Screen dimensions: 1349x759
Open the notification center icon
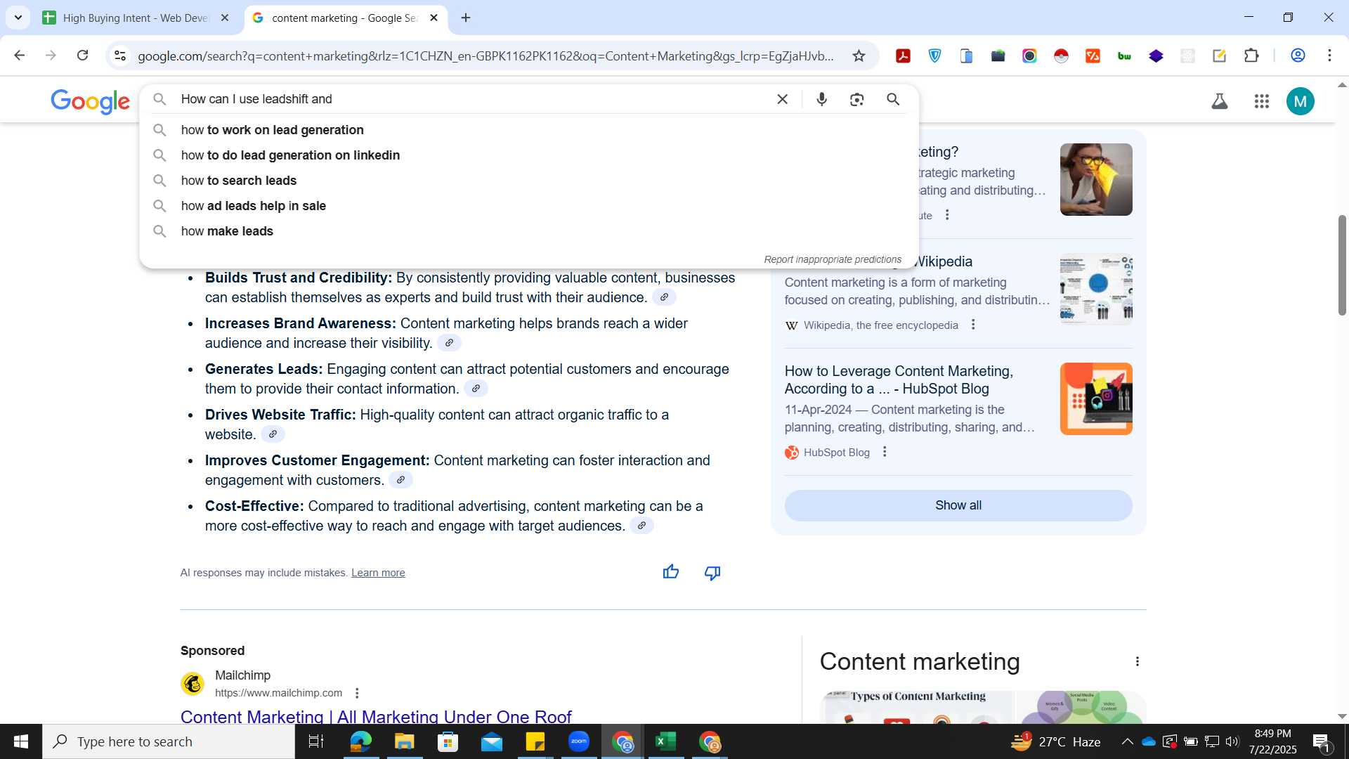(x=1321, y=741)
